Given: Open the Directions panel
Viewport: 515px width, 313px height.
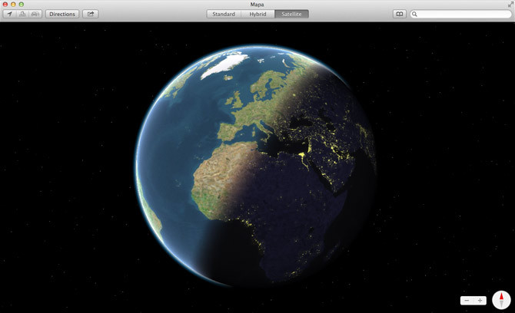Looking at the screenshot, I should (x=62, y=14).
